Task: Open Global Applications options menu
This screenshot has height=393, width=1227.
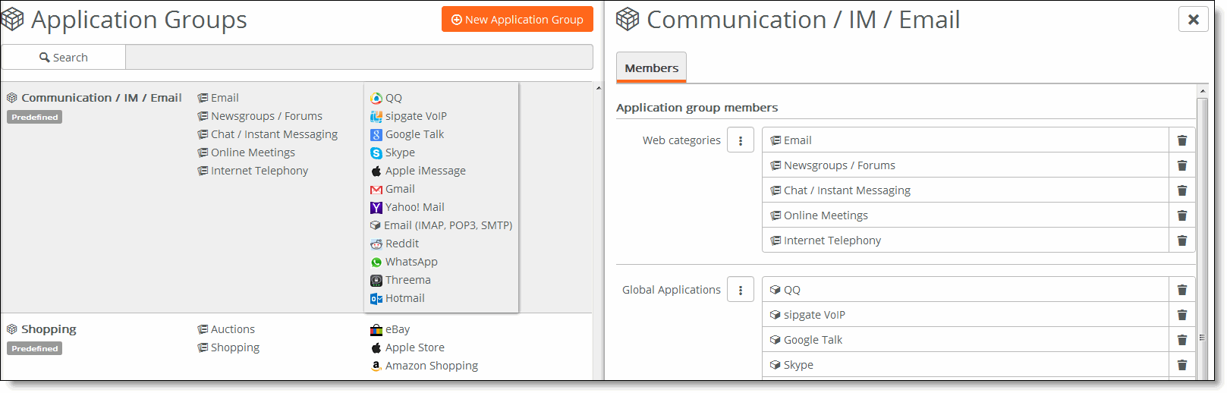Action: pos(741,289)
